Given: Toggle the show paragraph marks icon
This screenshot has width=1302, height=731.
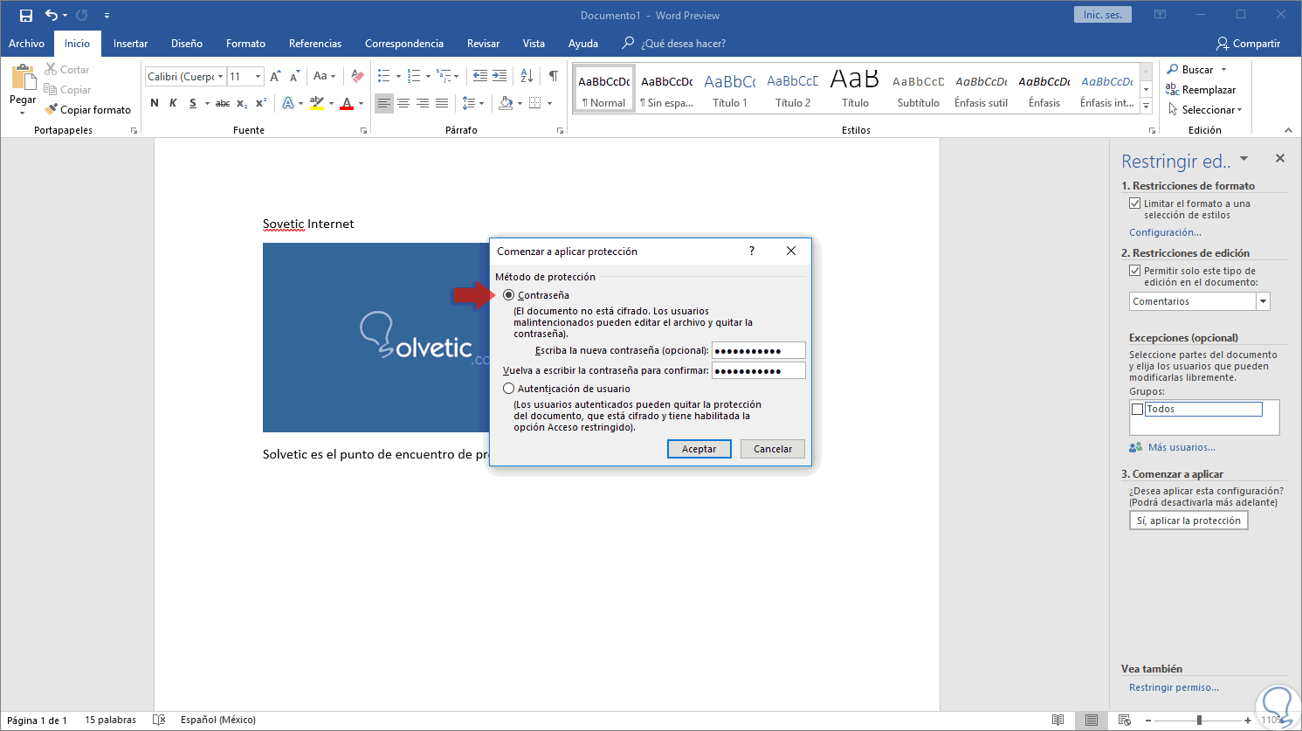Looking at the screenshot, I should point(553,76).
